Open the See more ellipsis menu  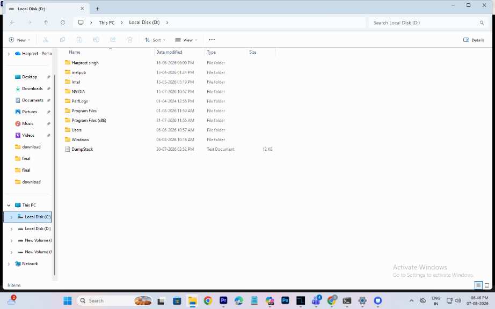coord(212,40)
